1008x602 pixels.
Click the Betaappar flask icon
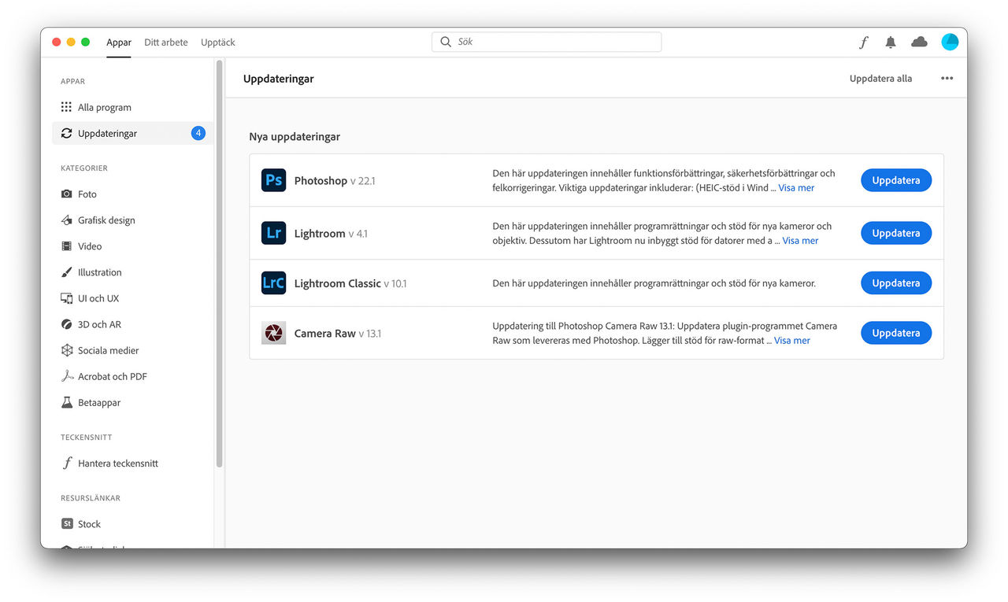point(66,402)
